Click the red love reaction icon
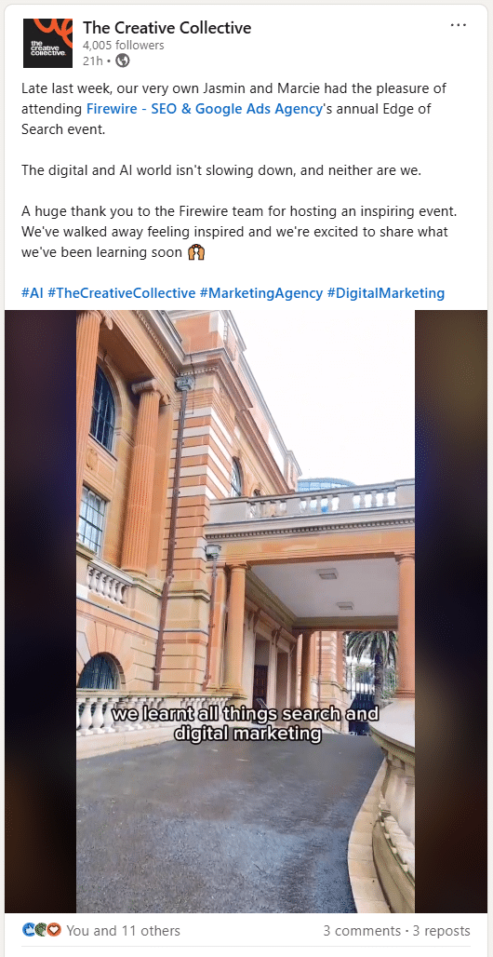The image size is (493, 957). pyautogui.click(x=54, y=930)
